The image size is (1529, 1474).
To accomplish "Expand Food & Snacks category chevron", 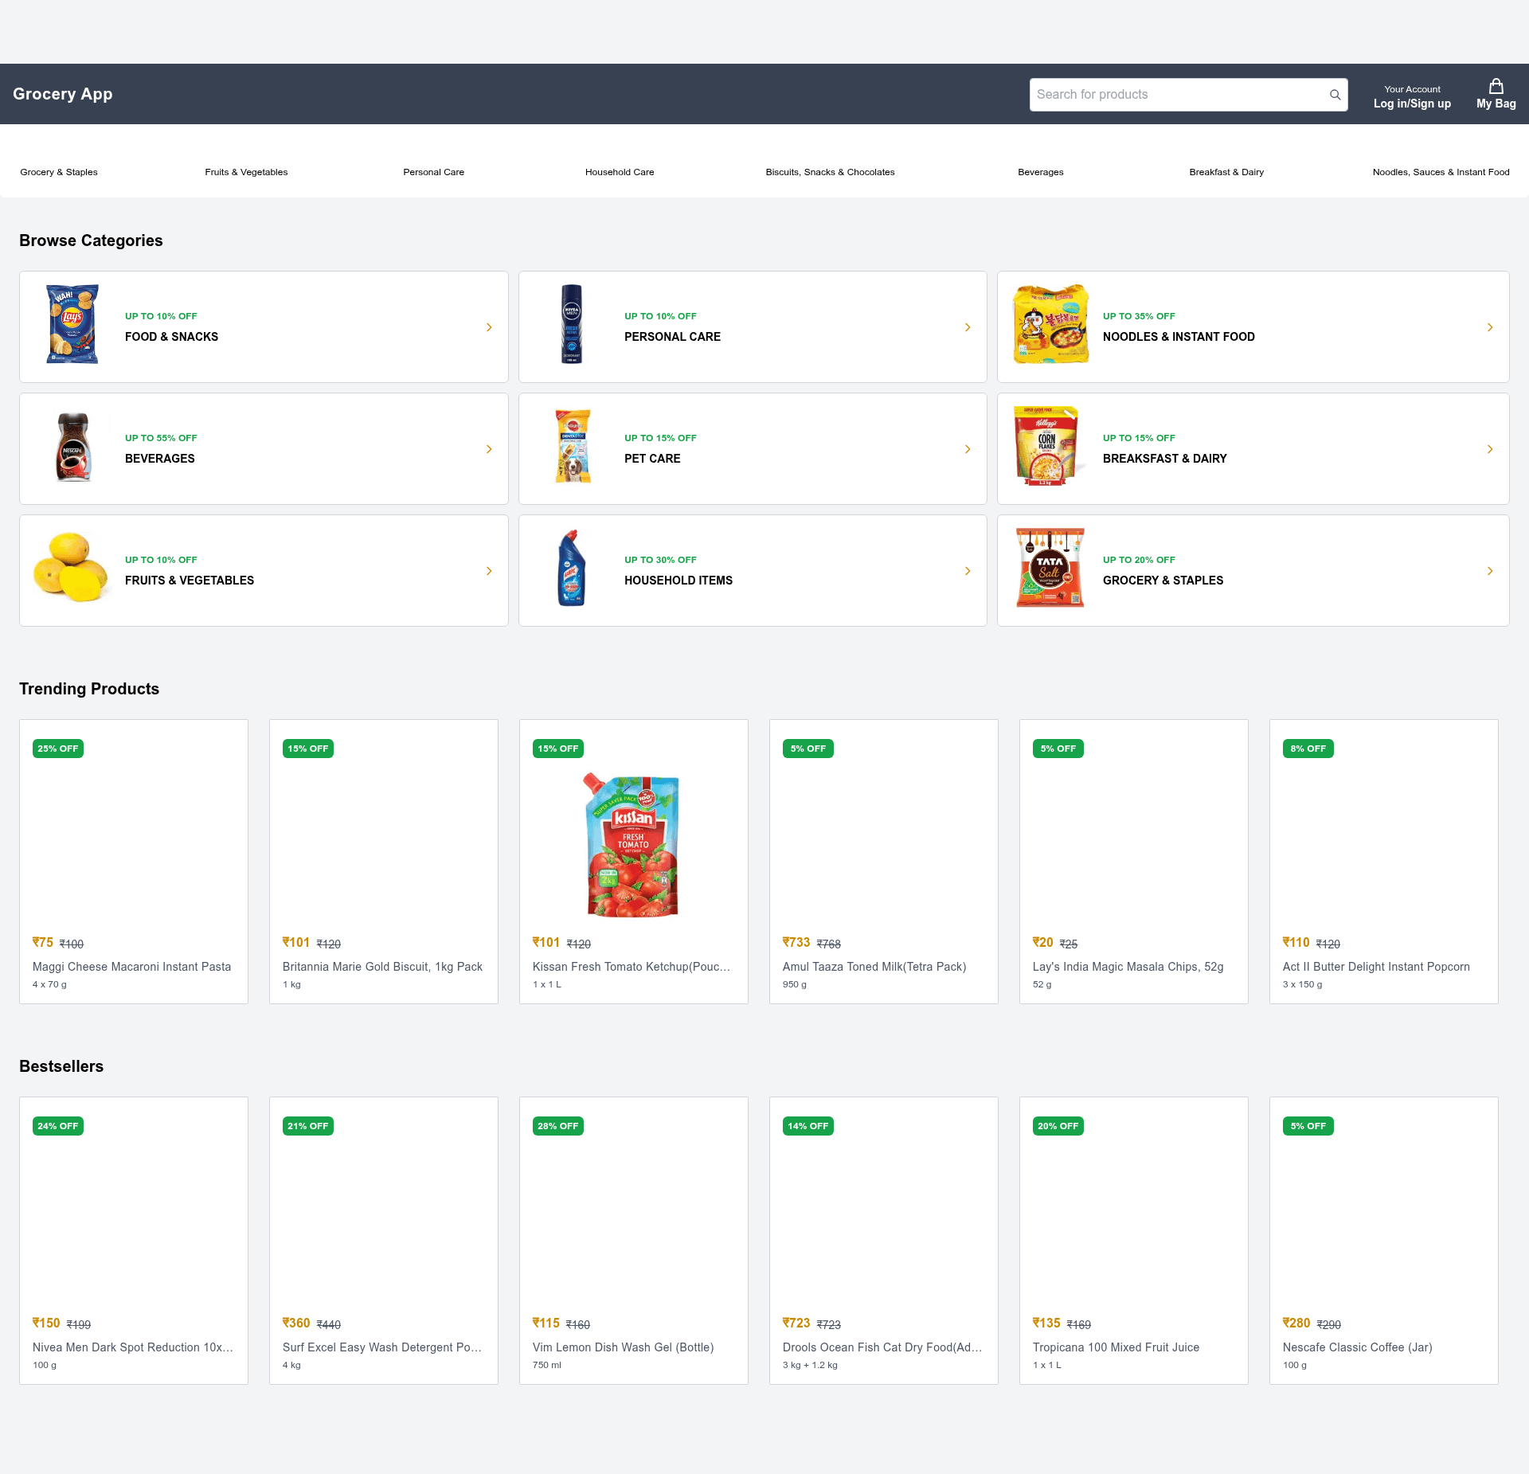I will click(x=489, y=327).
